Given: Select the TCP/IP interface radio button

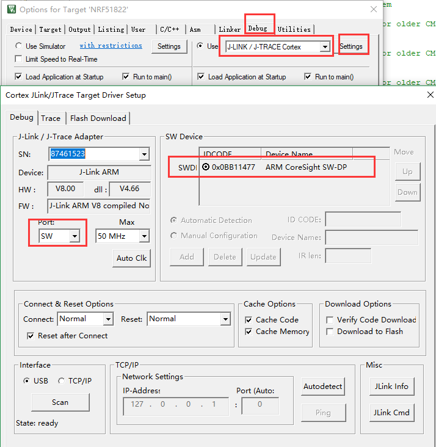Looking at the screenshot, I should coord(61,381).
